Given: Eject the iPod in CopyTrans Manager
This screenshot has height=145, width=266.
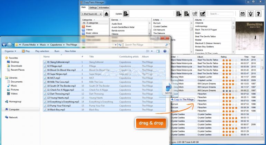Looking at the screenshot, I should click(106, 14).
